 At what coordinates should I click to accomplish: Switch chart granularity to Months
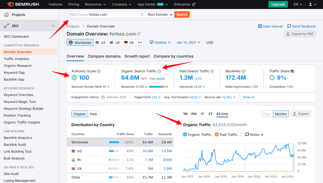tap(281, 114)
